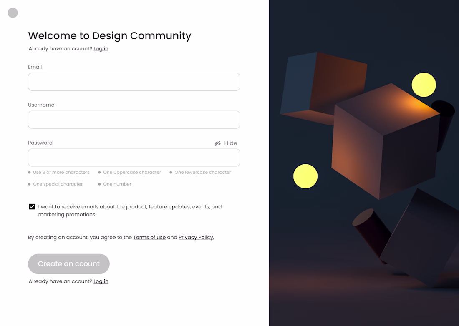Viewport: 459px width, 326px height.
Task: Open the Privacy Policy link
Action: pyautogui.click(x=196, y=237)
